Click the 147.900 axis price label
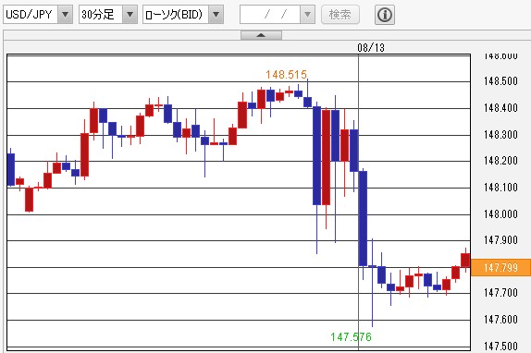The width and height of the screenshot is (531, 353). 500,240
